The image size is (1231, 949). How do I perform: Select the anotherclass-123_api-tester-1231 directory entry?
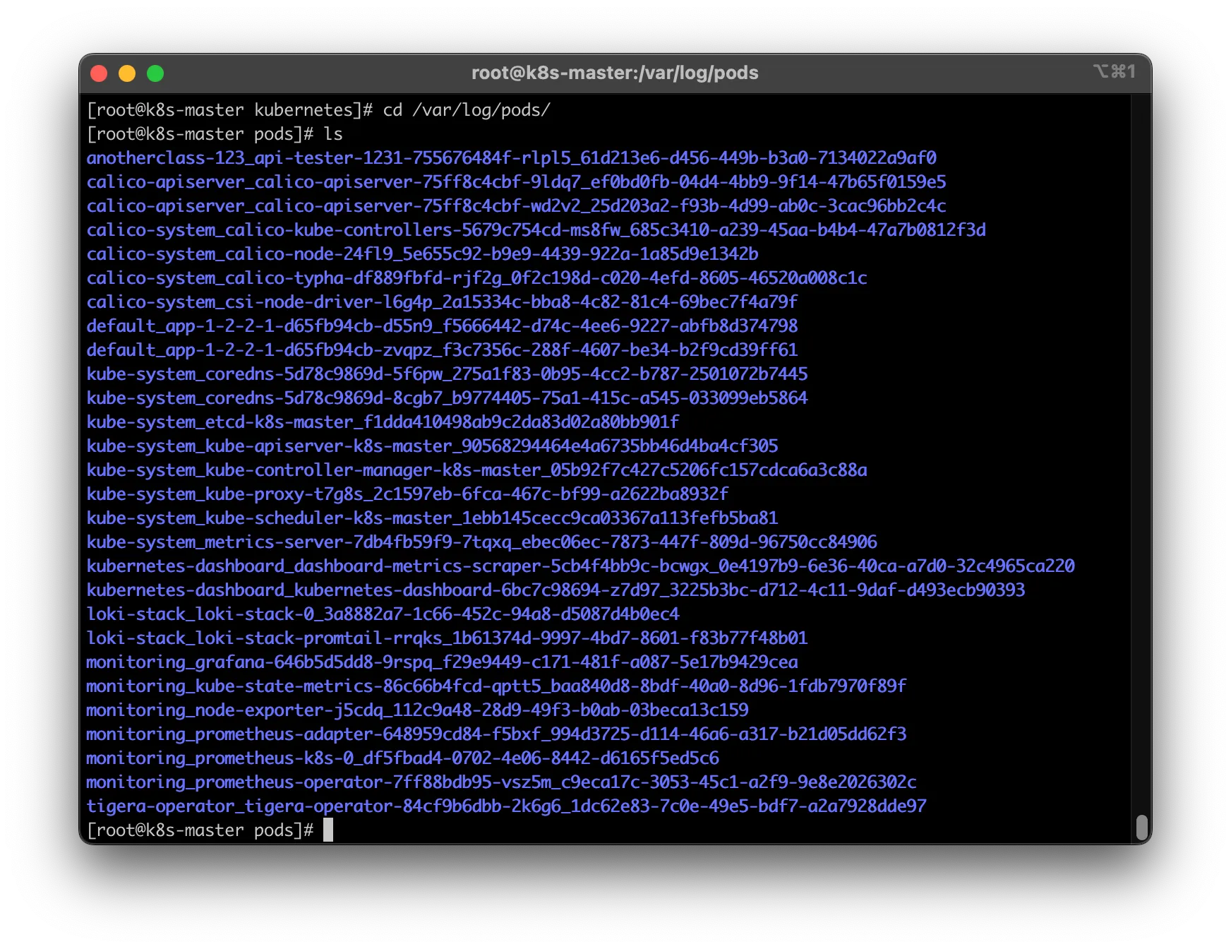512,158
